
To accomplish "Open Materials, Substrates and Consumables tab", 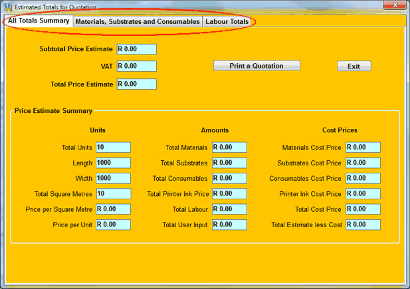I will (x=138, y=22).
